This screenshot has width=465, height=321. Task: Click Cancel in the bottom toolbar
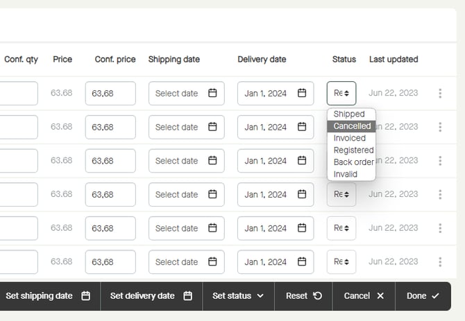coord(364,296)
